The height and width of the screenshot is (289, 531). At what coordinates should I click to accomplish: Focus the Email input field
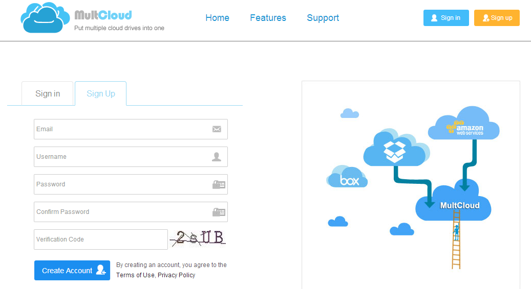click(x=131, y=129)
